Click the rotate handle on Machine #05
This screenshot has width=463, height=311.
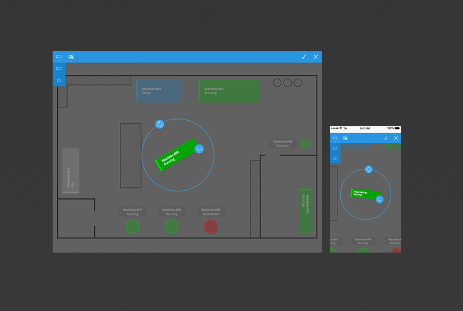pos(160,124)
